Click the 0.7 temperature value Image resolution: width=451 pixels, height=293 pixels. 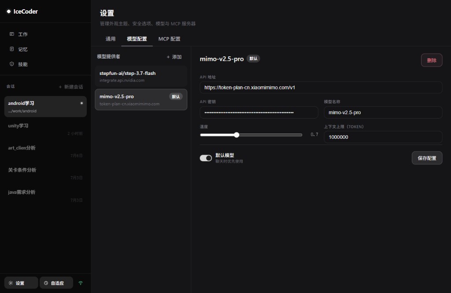[x=314, y=134]
